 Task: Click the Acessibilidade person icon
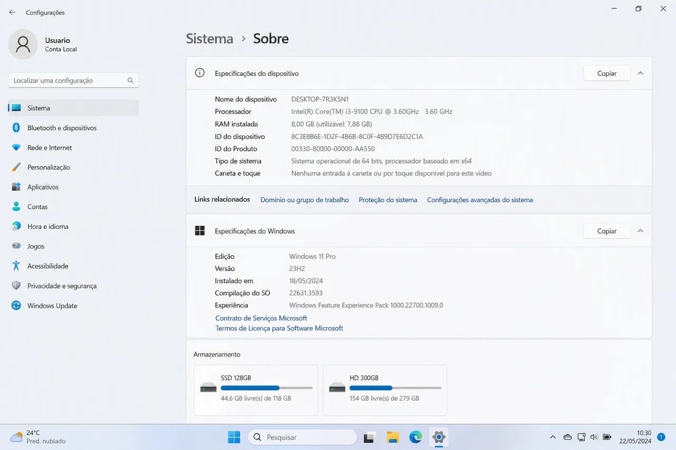16,266
